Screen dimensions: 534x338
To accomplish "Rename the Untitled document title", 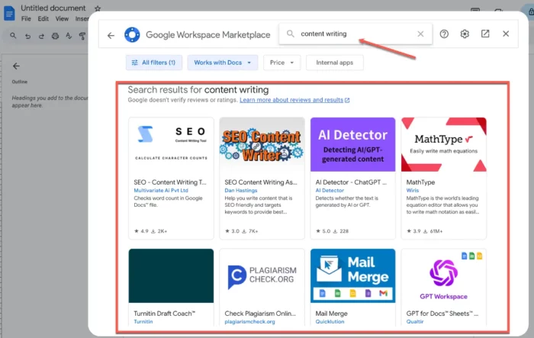I will tap(53, 8).
